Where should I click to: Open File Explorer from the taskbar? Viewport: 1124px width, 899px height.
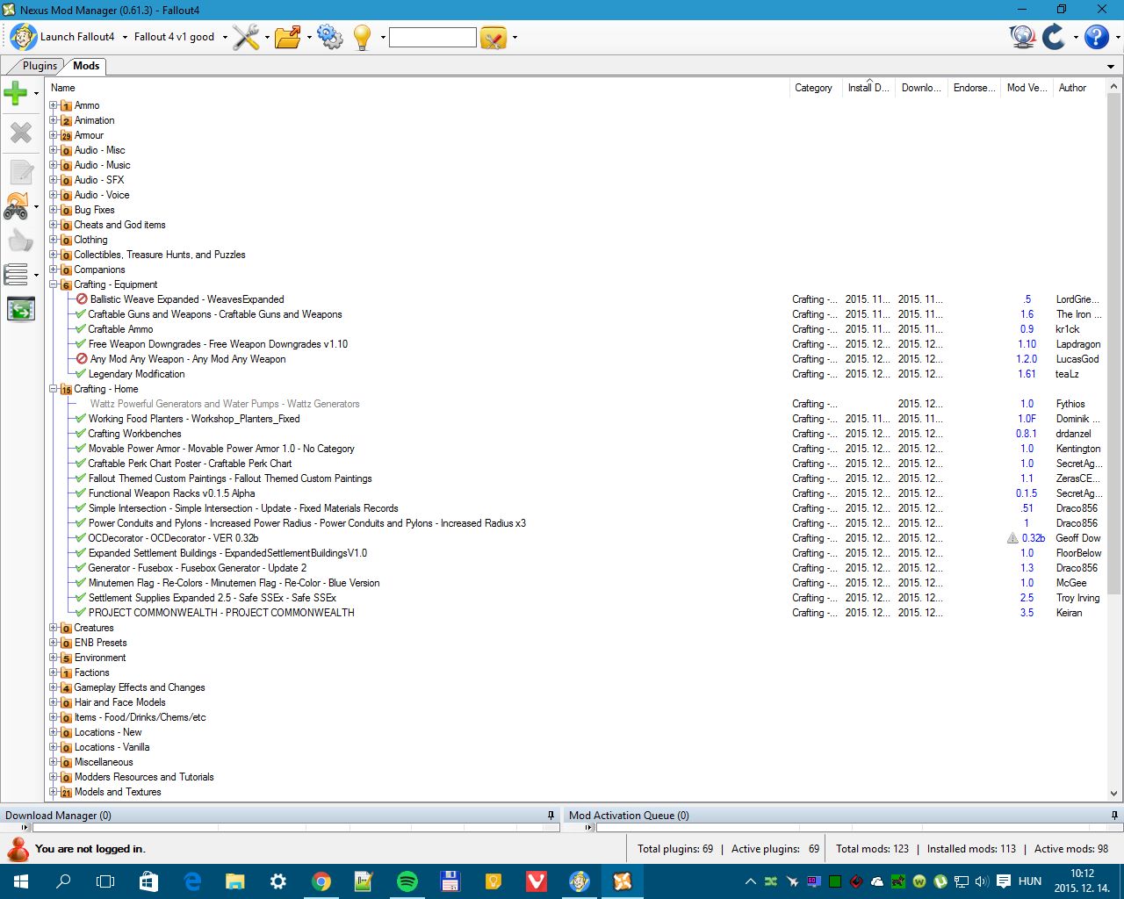[234, 881]
